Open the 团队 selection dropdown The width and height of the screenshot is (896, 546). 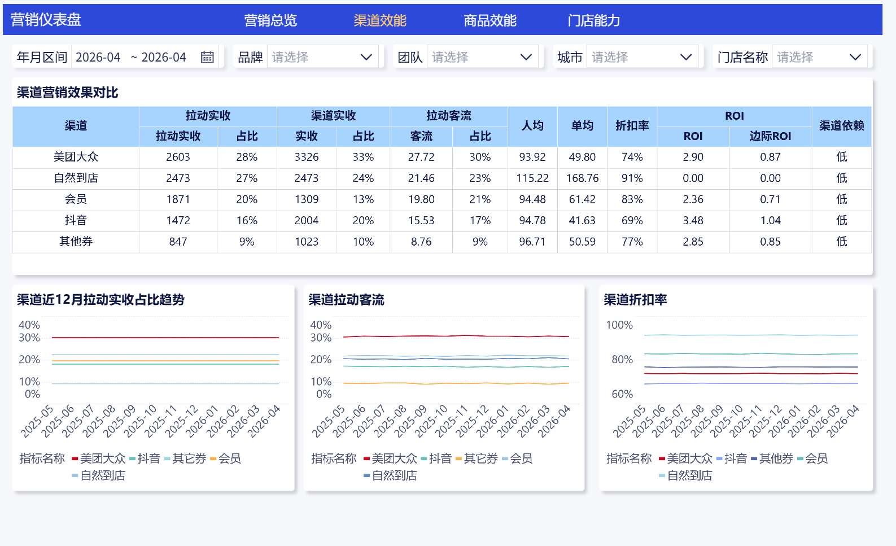click(483, 57)
